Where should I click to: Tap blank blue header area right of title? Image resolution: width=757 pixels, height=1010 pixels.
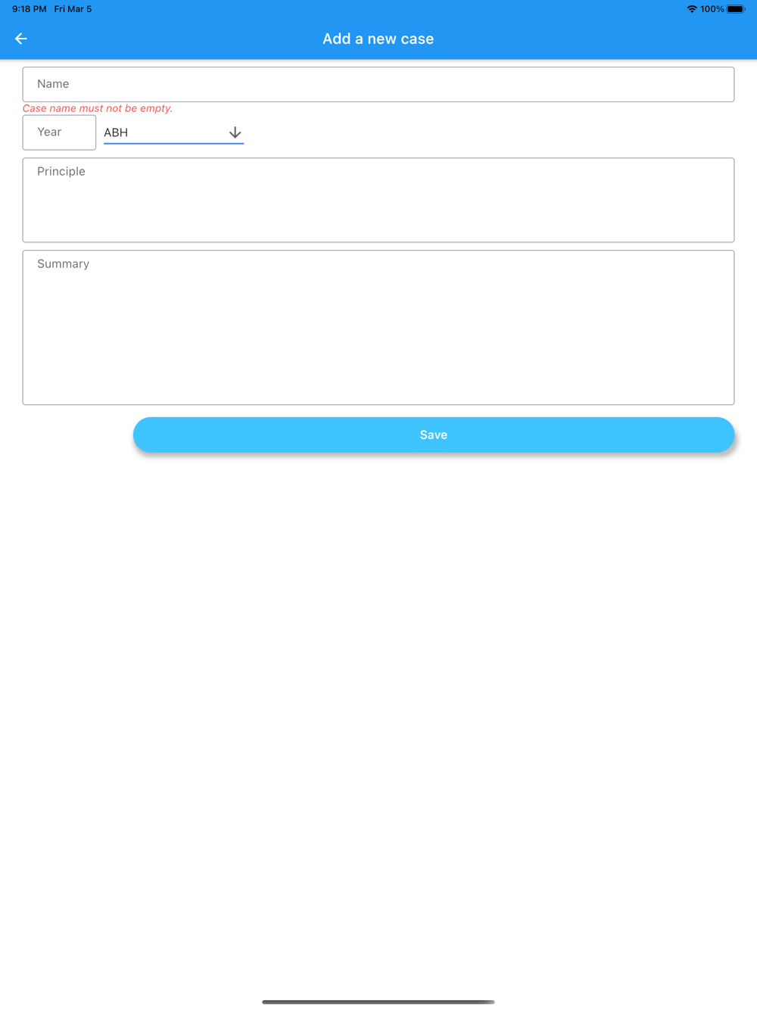tap(590, 39)
